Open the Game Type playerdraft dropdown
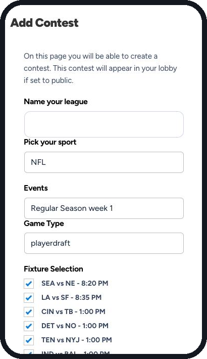The image size is (207, 359). [104, 243]
